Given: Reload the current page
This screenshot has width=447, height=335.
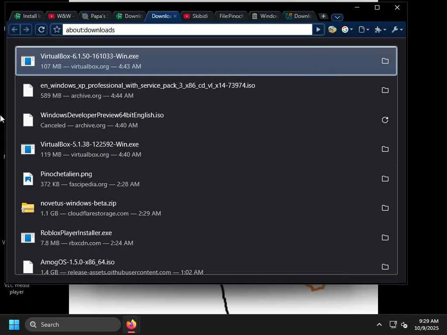Looking at the screenshot, I should [x=41, y=29].
